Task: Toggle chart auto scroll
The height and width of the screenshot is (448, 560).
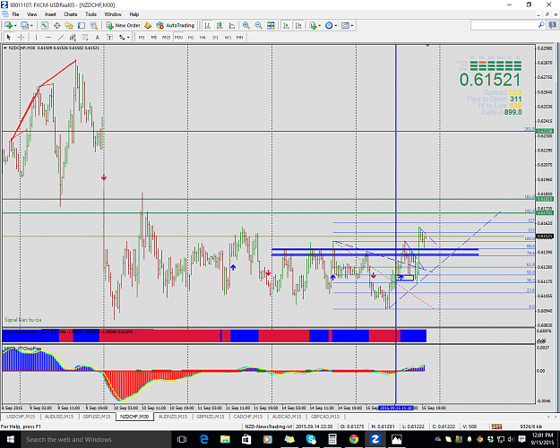Action: click(287, 25)
